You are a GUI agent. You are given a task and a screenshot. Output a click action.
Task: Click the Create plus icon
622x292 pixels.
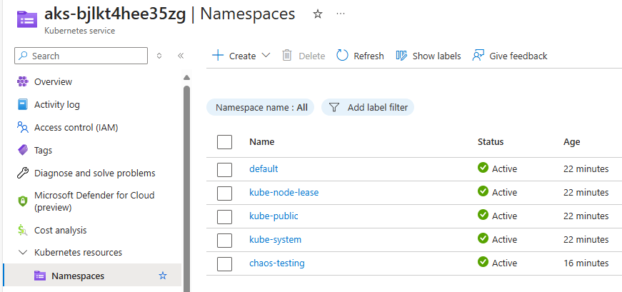pos(218,56)
